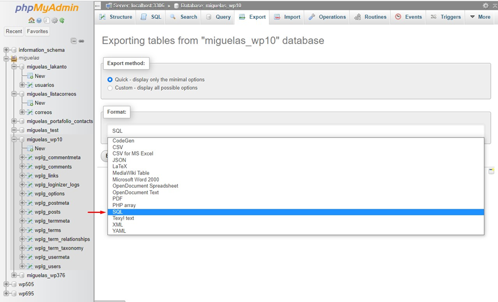This screenshot has height=302, width=498.
Task: Expand wplg_links table node
Action: coord(22,175)
